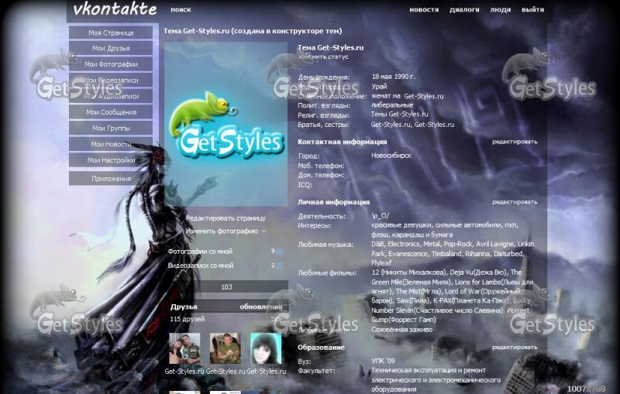Open Мои Настройки in the sidebar
Image resolution: width=620 pixels, height=394 pixels.
pos(111,160)
